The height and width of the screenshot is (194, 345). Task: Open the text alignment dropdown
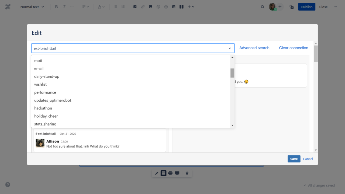[x=85, y=6]
